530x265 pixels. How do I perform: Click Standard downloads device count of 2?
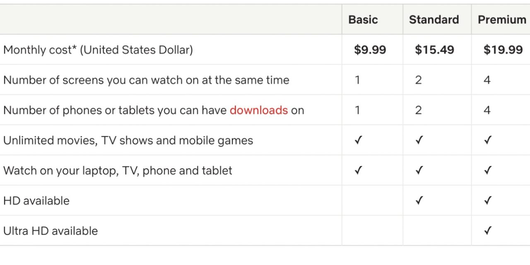(x=418, y=110)
